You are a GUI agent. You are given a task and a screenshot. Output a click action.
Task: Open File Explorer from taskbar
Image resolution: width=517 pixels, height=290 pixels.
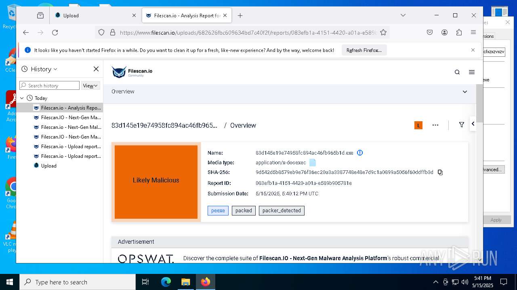coord(185,282)
